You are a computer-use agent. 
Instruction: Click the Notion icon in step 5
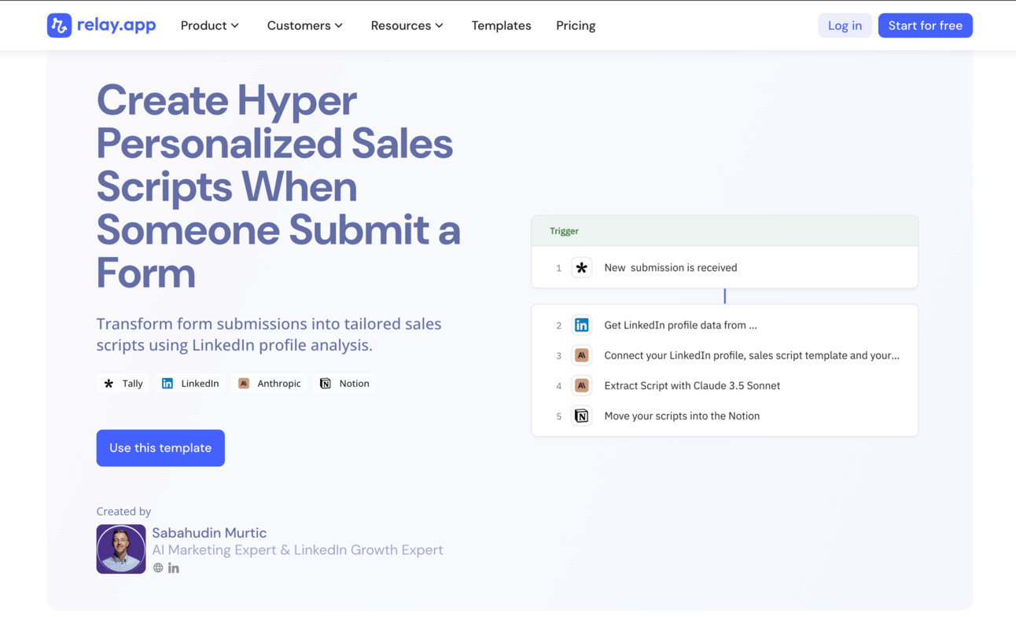pyautogui.click(x=582, y=416)
